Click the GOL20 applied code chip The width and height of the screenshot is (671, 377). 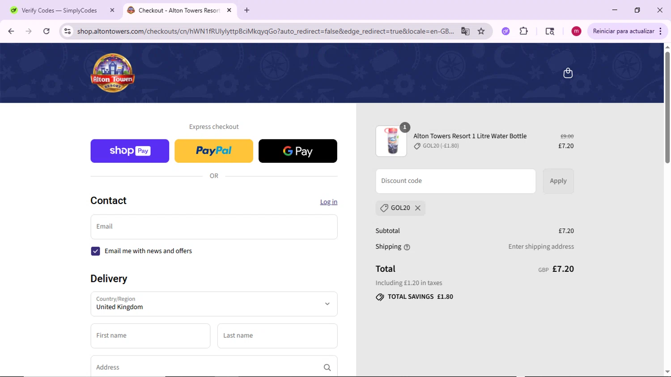tap(400, 208)
